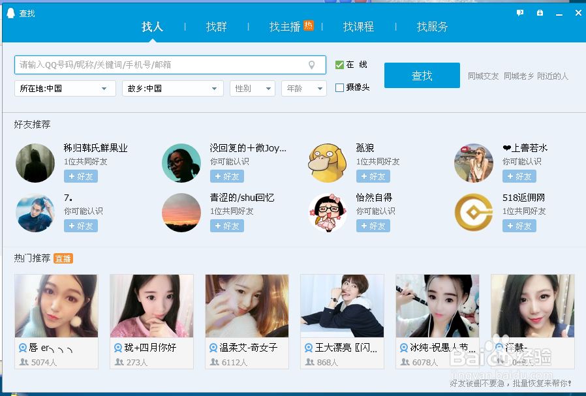Add 青涩的/shui回忆 as friend
This screenshot has width=586, height=396.
pos(227,226)
